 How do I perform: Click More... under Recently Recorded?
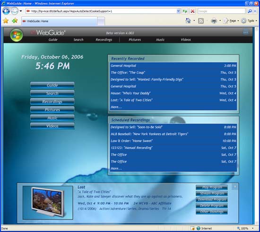[x=116, y=107]
